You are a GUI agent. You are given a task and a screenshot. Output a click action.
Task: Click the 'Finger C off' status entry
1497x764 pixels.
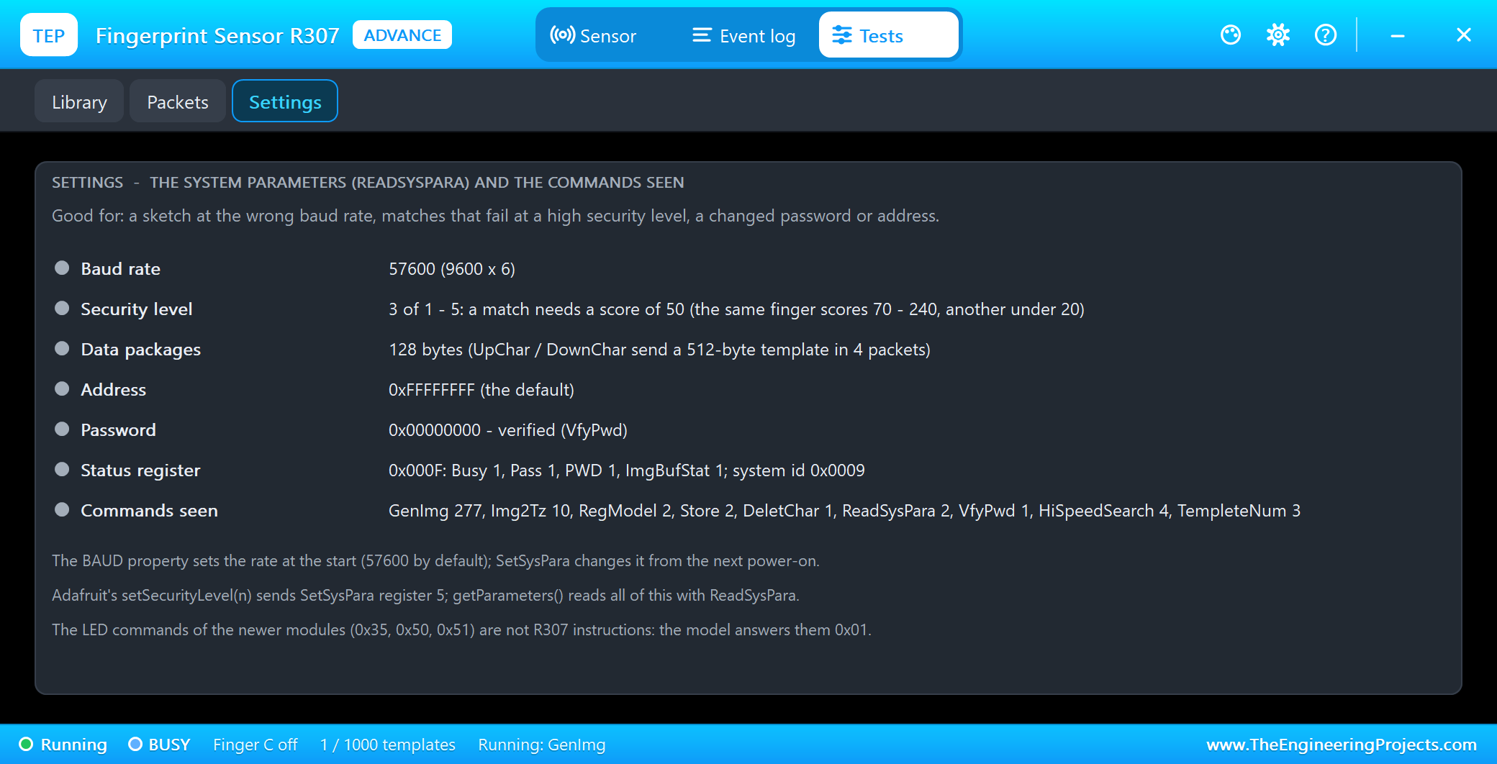[x=255, y=745]
